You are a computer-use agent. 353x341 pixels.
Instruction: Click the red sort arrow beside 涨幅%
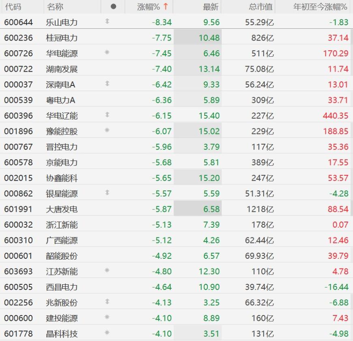pos(166,6)
